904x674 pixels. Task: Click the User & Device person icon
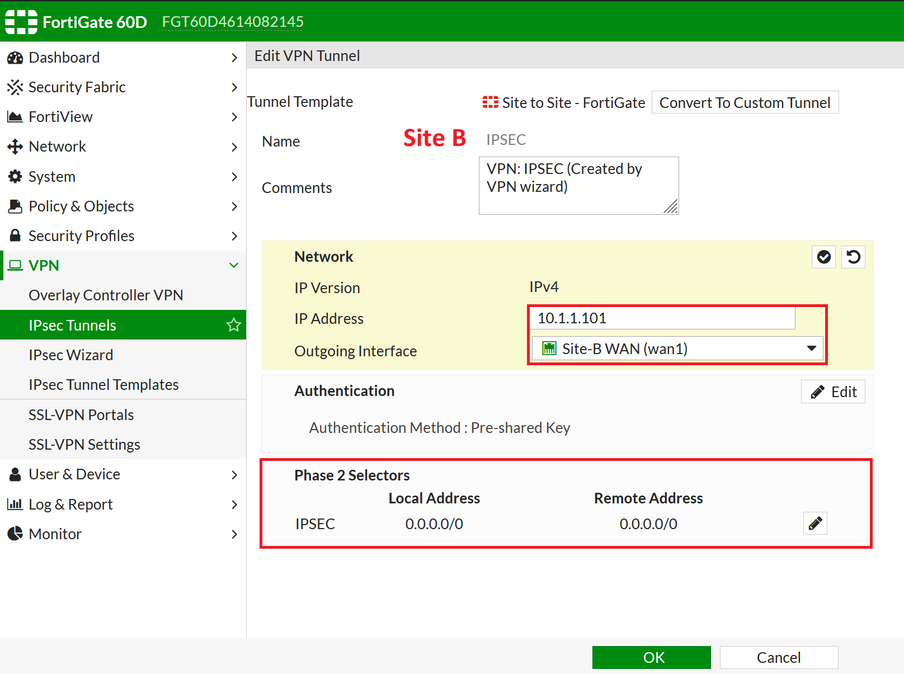[15, 474]
